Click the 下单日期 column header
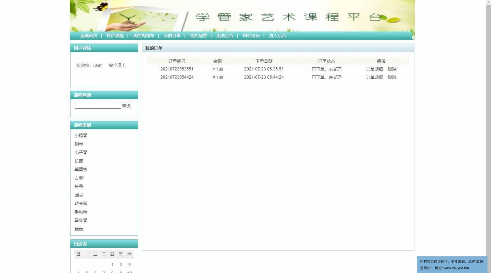Image resolution: width=491 pixels, height=273 pixels. [x=264, y=61]
